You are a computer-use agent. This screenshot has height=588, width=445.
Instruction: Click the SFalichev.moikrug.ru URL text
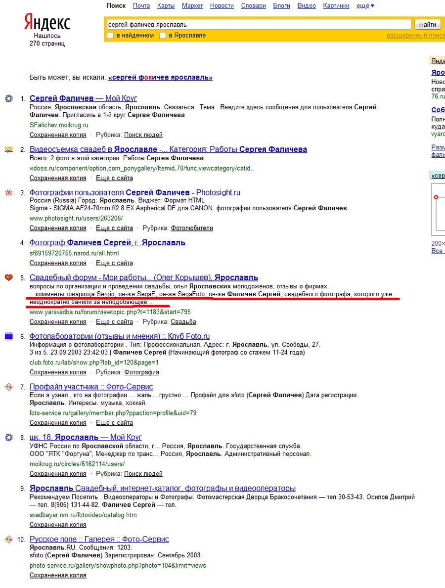tap(59, 125)
